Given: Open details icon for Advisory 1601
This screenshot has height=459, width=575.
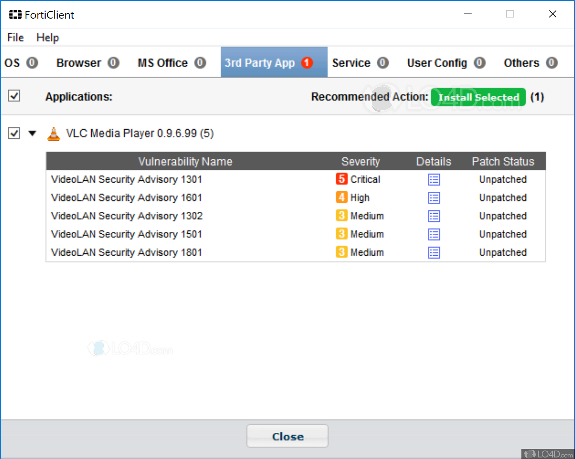Looking at the screenshot, I should 434,198.
